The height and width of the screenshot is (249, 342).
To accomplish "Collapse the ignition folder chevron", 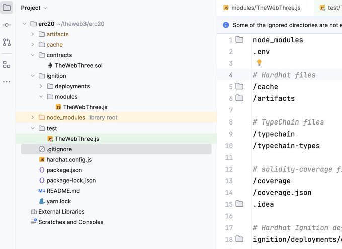I will pyautogui.click(x=33, y=76).
